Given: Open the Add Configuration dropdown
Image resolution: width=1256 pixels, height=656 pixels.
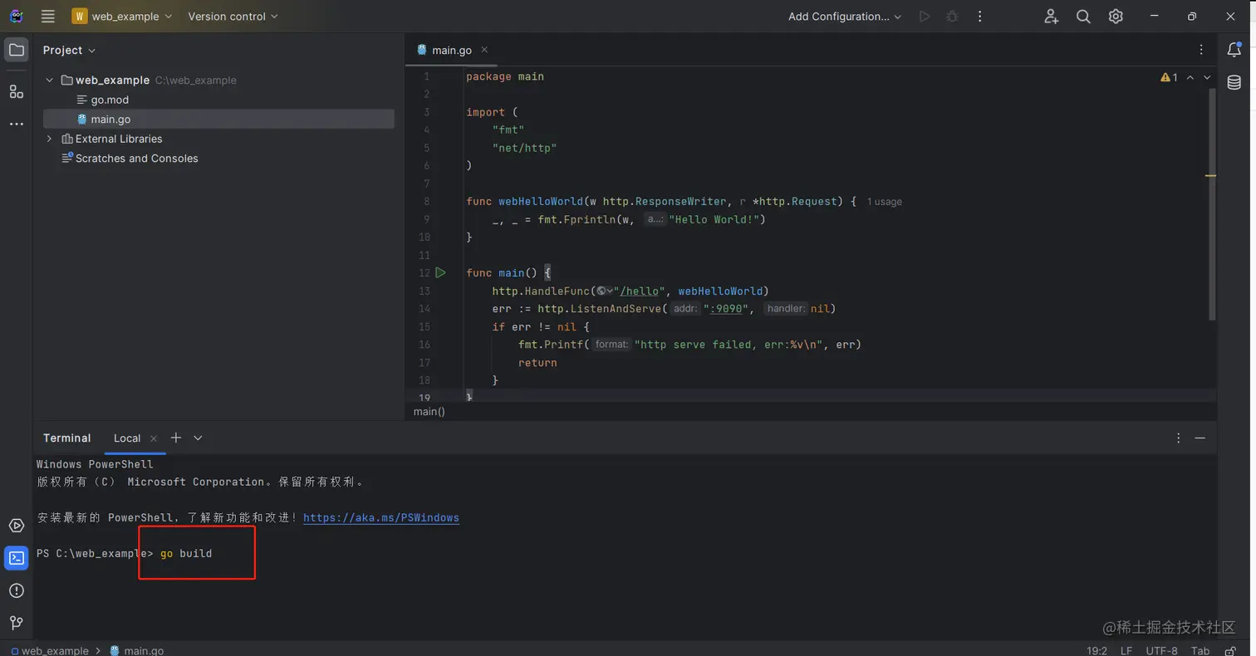Looking at the screenshot, I should [x=845, y=17].
